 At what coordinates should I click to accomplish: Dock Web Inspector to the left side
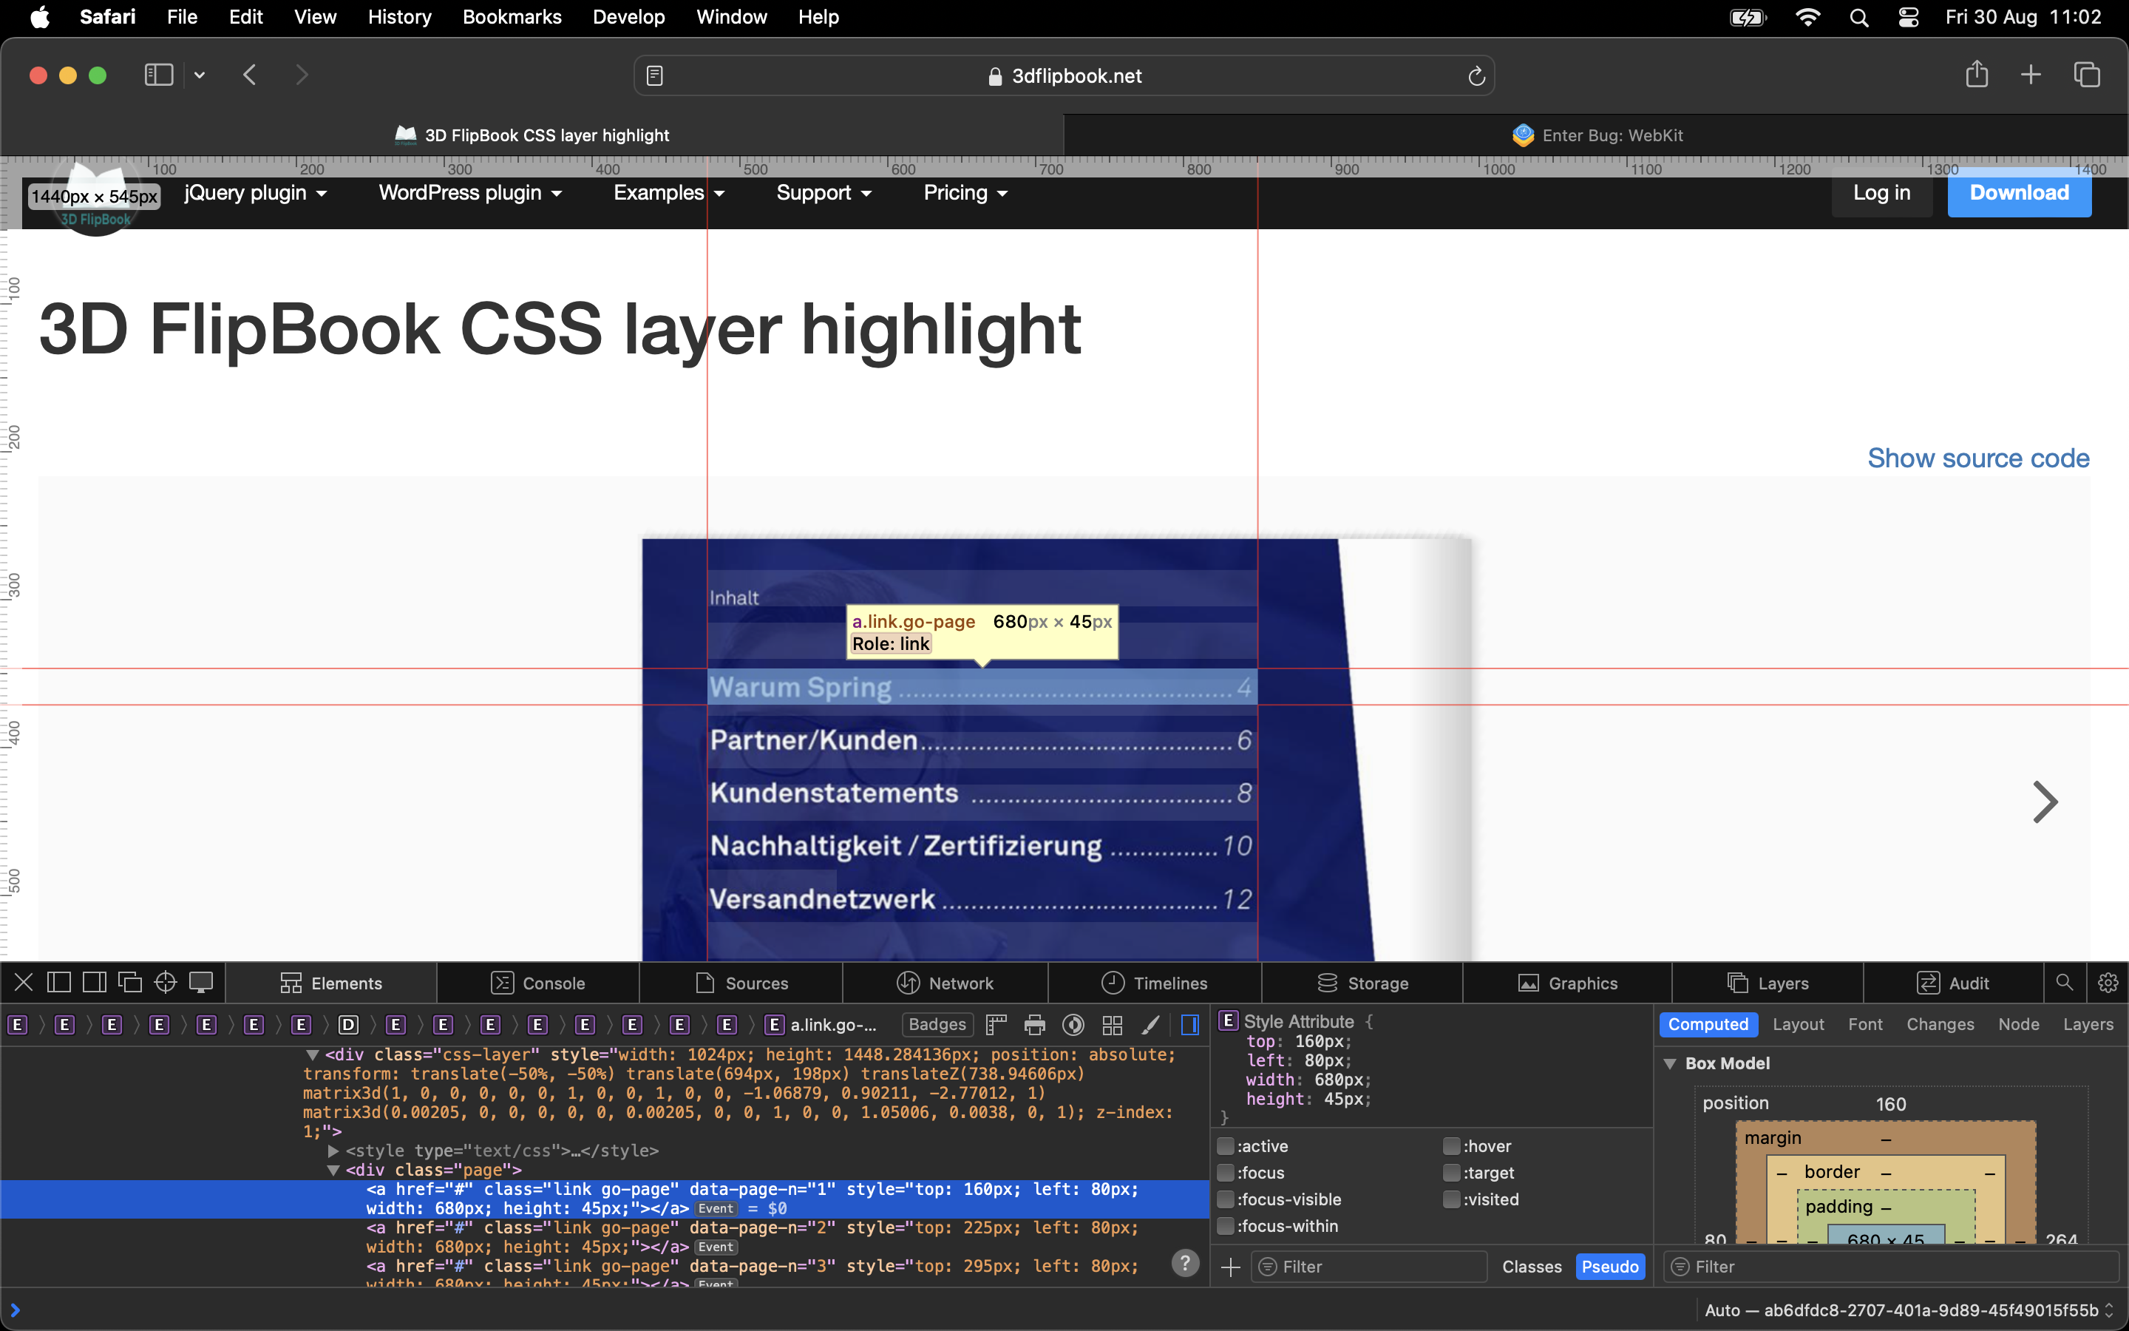pos(59,983)
